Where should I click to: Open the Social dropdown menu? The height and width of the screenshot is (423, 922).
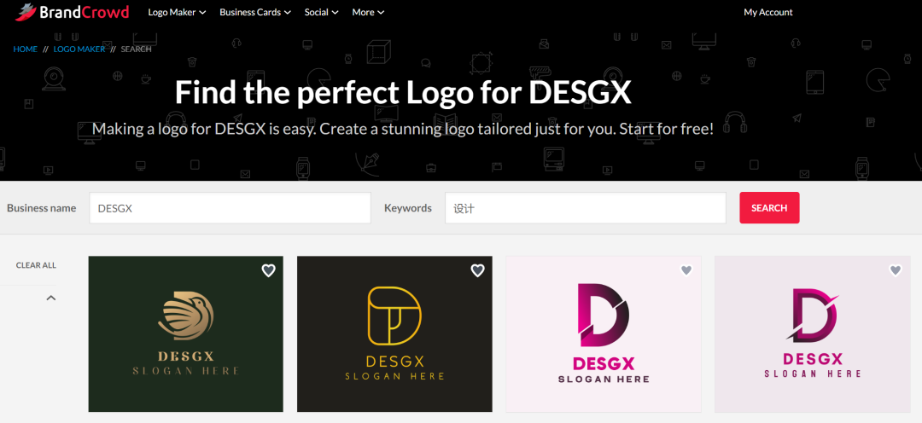321,12
